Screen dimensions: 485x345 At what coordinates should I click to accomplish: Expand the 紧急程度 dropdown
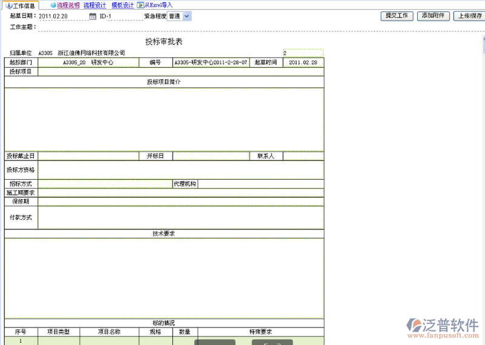click(186, 16)
